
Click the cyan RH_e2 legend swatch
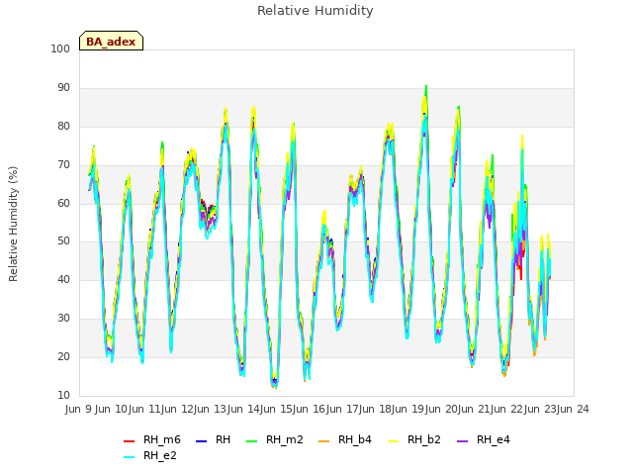pos(129,457)
